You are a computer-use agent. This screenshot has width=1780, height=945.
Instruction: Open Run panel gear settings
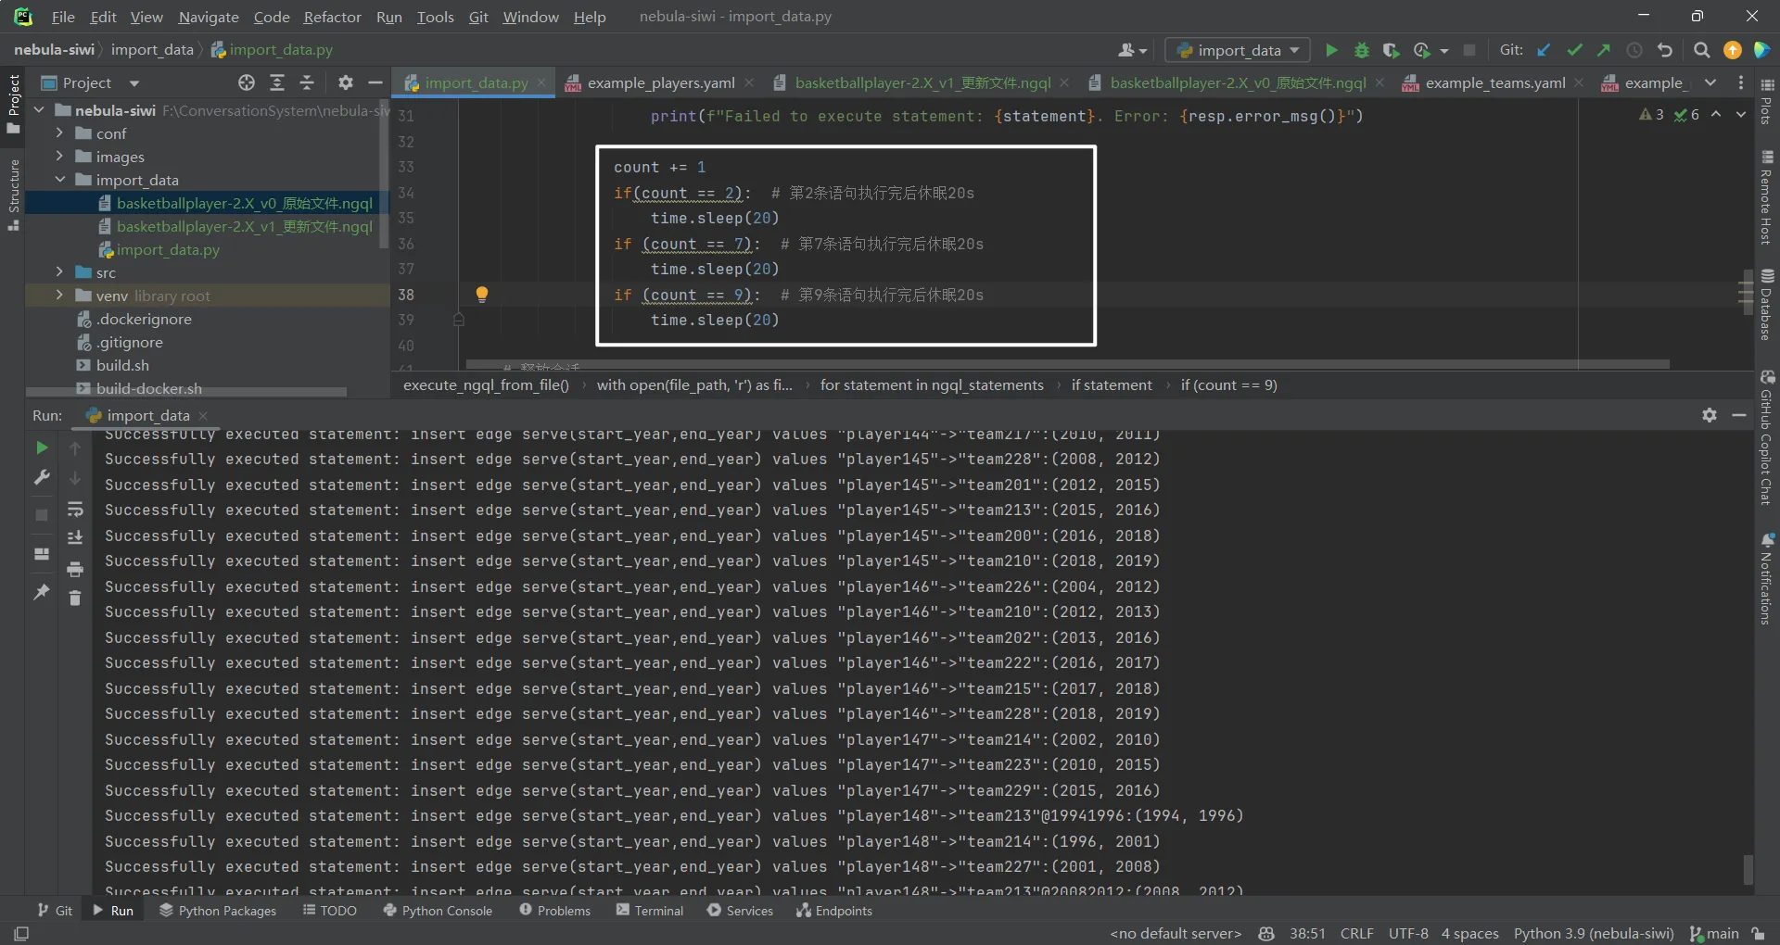pos(1710,415)
